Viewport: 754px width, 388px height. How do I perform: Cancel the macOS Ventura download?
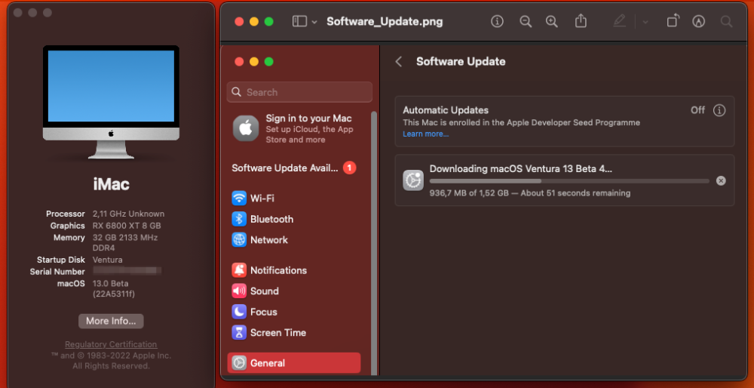(720, 180)
